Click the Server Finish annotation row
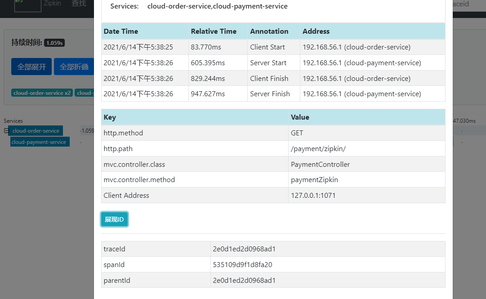 pos(273,94)
